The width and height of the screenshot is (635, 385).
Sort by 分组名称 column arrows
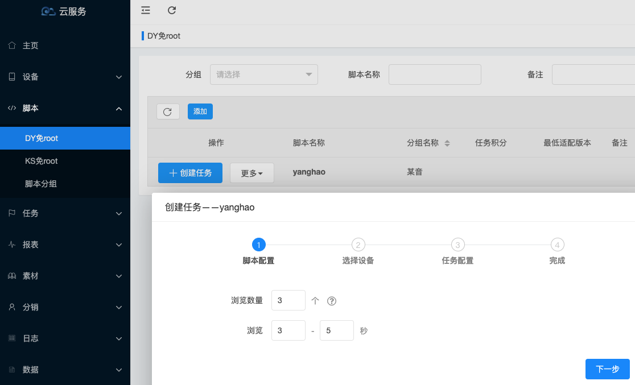point(447,143)
